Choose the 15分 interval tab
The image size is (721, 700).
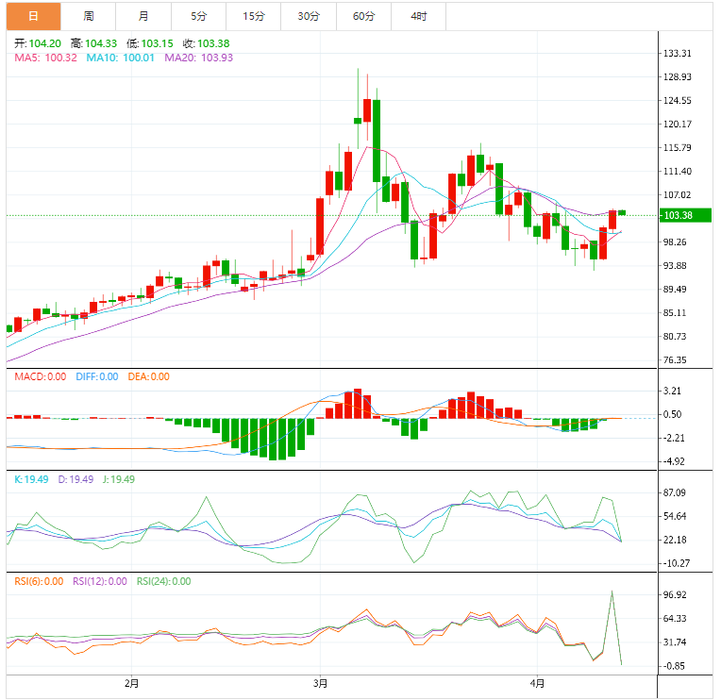[253, 16]
